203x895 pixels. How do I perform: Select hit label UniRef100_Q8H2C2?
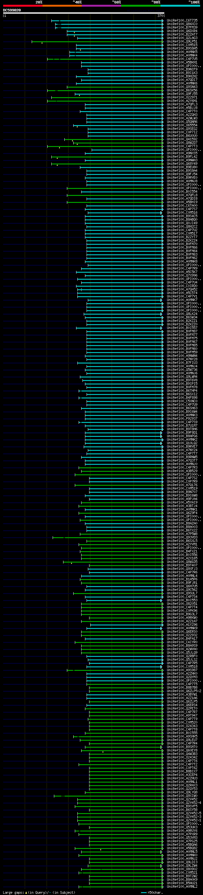tap(182, 227)
